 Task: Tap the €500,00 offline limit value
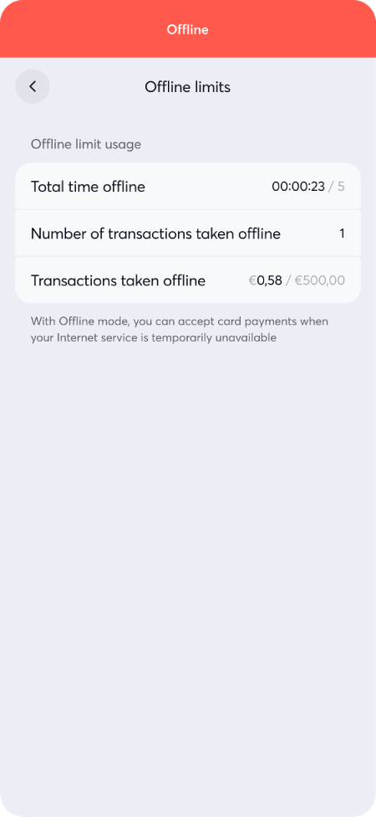320,281
